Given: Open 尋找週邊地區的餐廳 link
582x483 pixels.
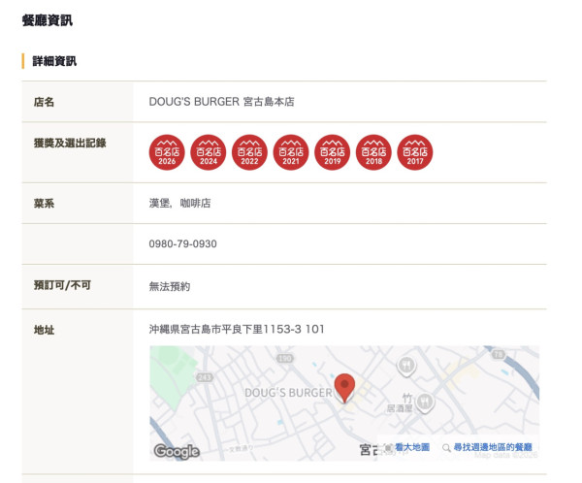Looking at the screenshot, I should tap(493, 447).
